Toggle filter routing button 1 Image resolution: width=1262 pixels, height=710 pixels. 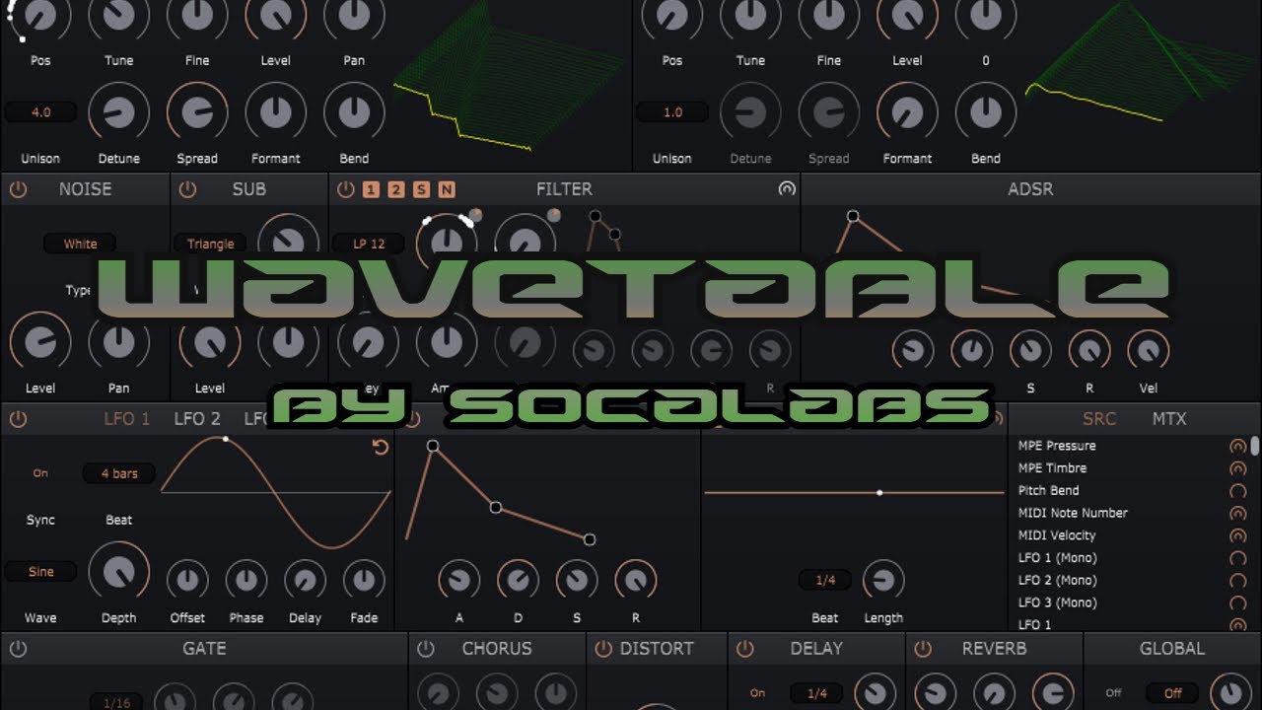click(x=371, y=189)
